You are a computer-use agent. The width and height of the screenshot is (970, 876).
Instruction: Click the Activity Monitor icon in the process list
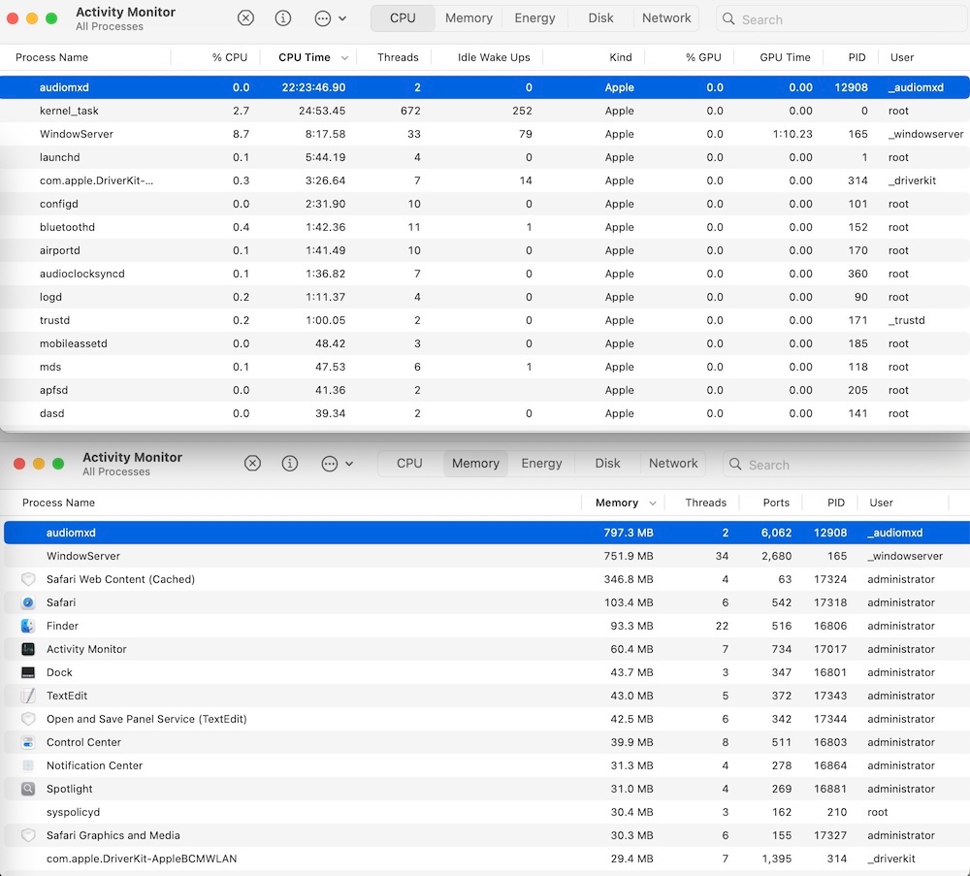tap(28, 649)
